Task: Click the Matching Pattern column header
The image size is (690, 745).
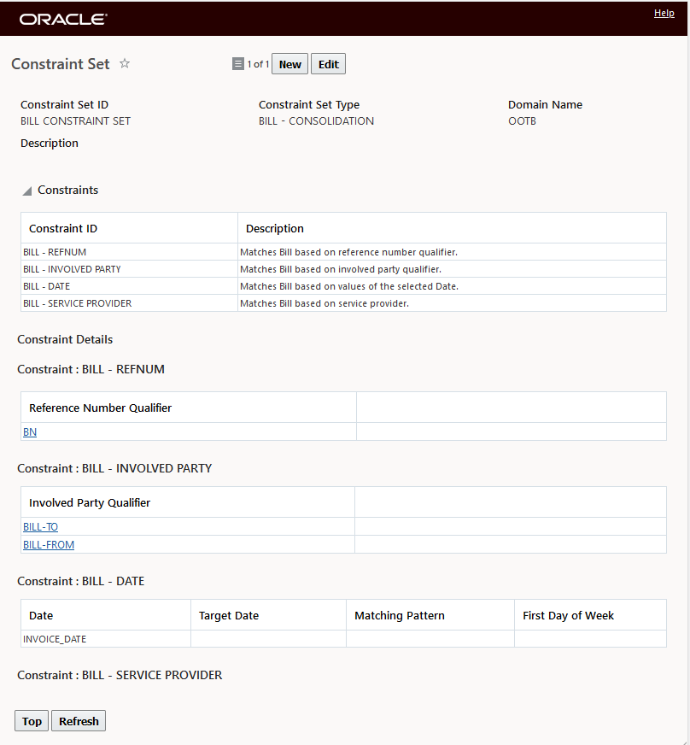Action: [399, 615]
